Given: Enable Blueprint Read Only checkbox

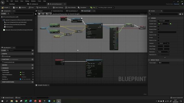Looking at the screenshot, I should click(158, 29).
